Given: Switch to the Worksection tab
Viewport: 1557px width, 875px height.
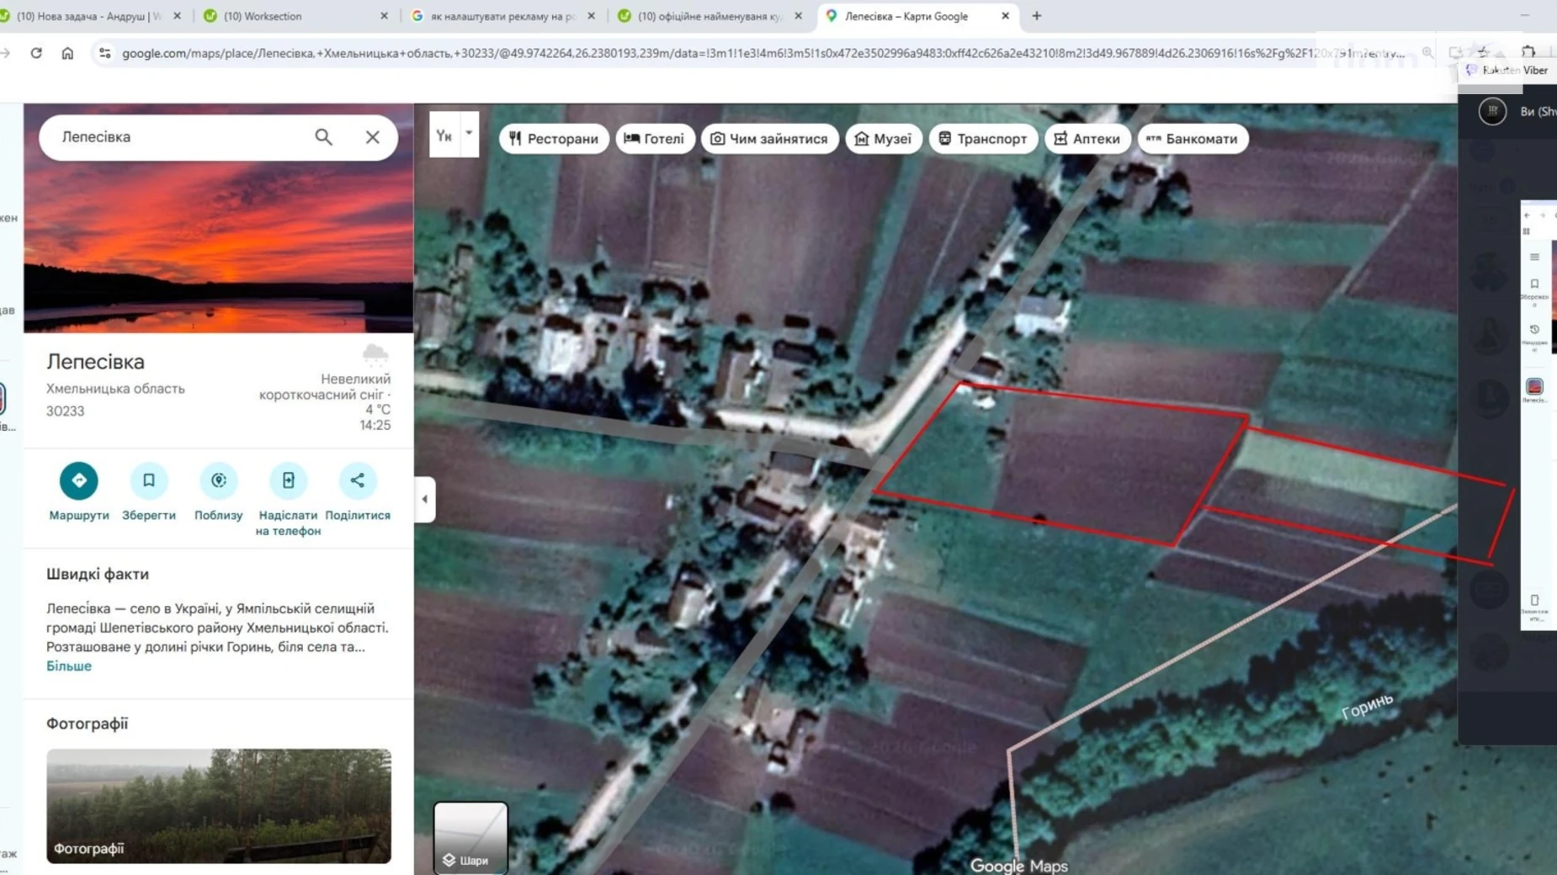Looking at the screenshot, I should click(295, 16).
